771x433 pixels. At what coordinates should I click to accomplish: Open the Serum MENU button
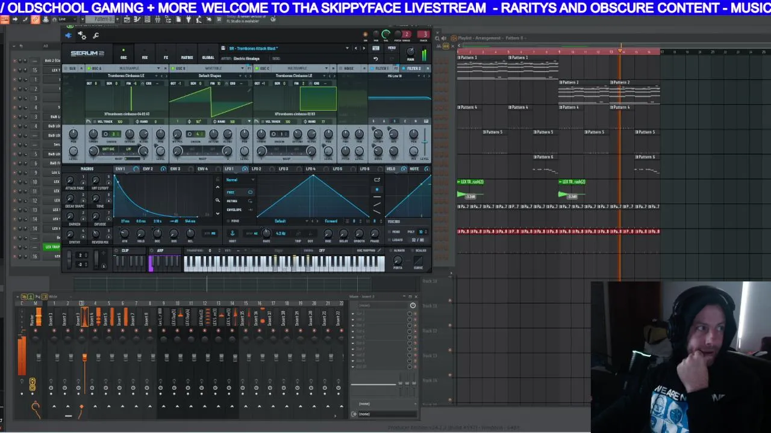[x=392, y=48]
